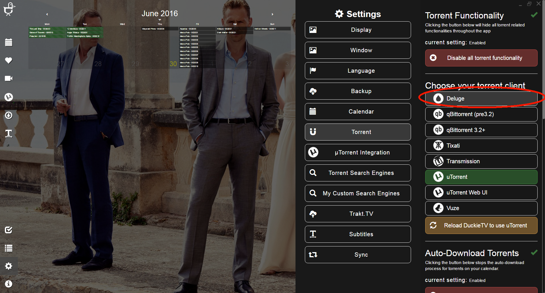The height and width of the screenshot is (293, 545).
Task: Disable all torrent functionality
Action: click(481, 58)
